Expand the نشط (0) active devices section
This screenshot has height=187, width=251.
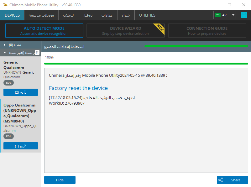point(21,45)
